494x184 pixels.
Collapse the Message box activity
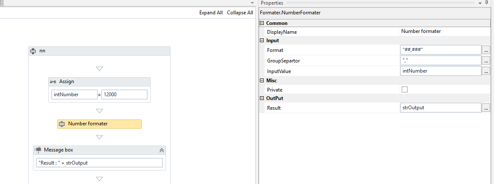pyautogui.click(x=161, y=150)
